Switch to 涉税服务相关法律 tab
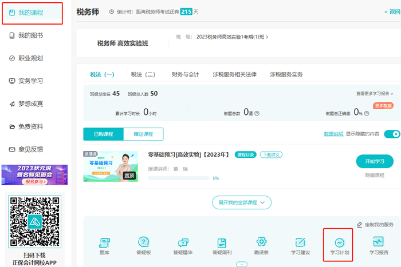This screenshot has height=267, width=401. (234, 74)
